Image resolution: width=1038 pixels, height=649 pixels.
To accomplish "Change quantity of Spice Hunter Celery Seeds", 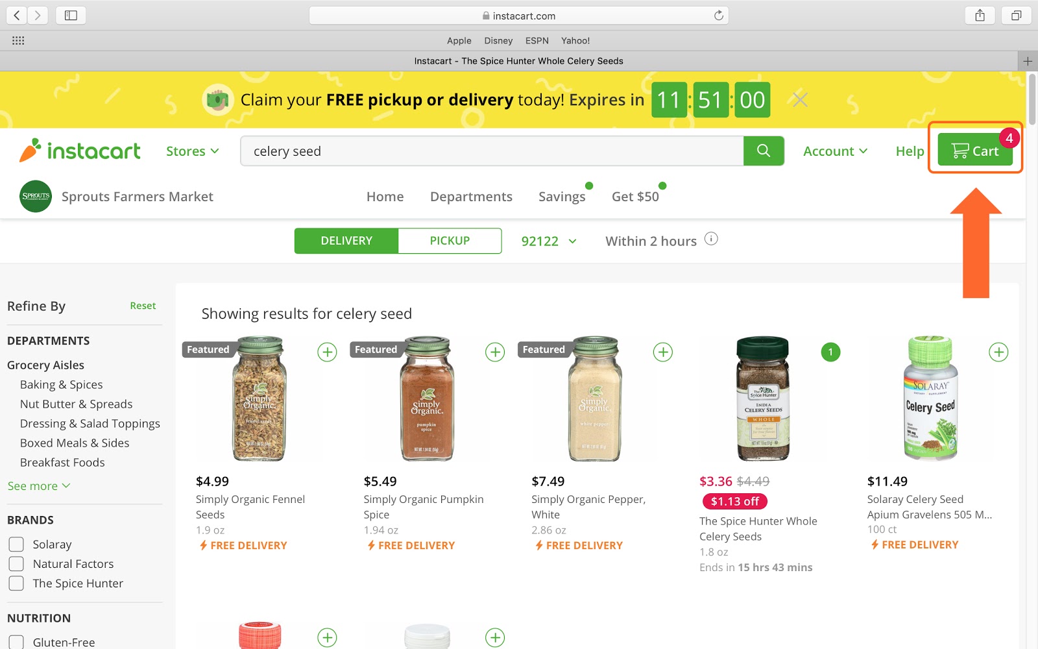I will pos(830,352).
